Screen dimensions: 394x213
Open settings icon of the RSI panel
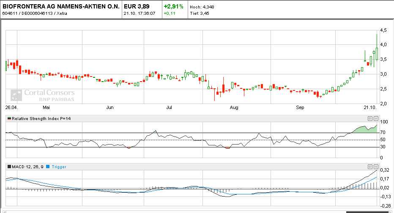(x=370, y=118)
